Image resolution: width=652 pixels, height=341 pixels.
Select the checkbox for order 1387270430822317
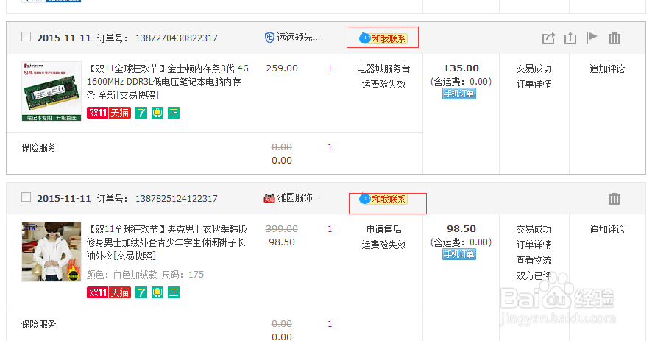pyautogui.click(x=26, y=37)
